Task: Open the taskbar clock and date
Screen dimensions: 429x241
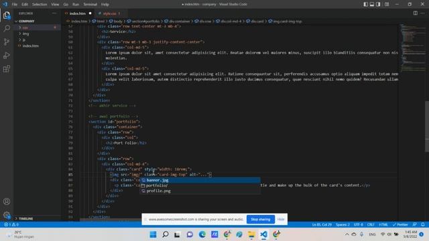Action: coord(410,234)
